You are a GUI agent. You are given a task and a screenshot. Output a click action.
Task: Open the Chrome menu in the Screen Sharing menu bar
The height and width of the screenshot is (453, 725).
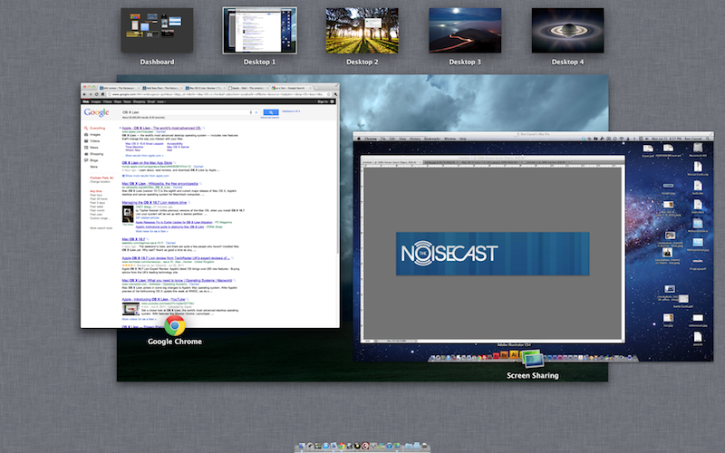tap(371, 139)
